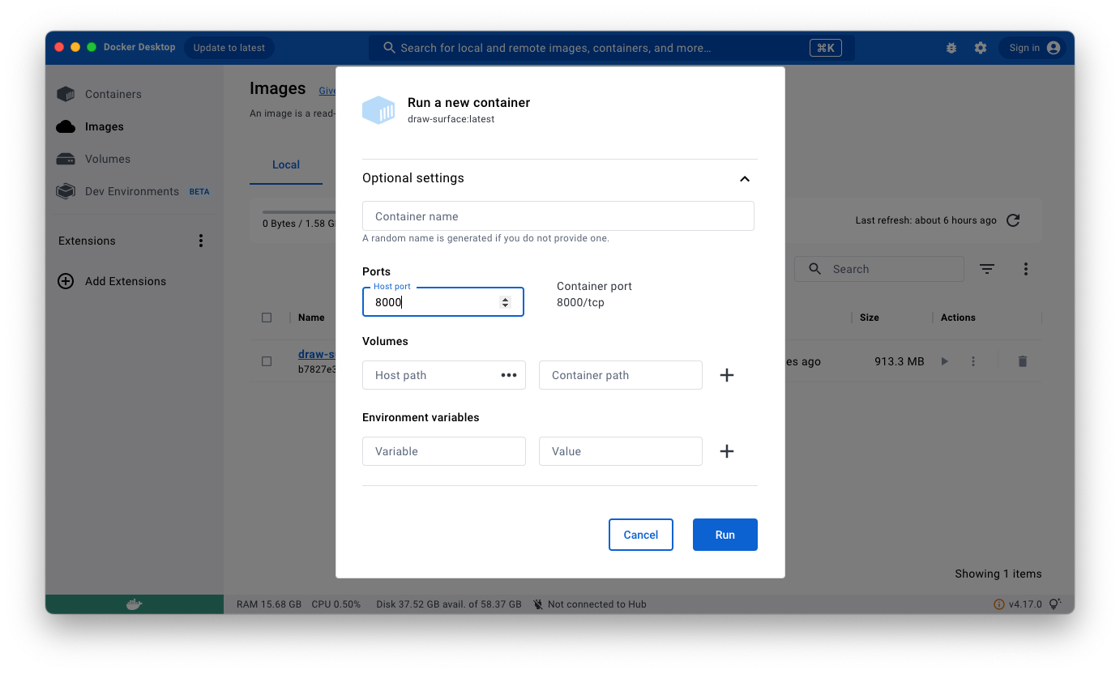Image resolution: width=1120 pixels, height=674 pixels.
Task: Focus the Value input field
Action: click(621, 451)
